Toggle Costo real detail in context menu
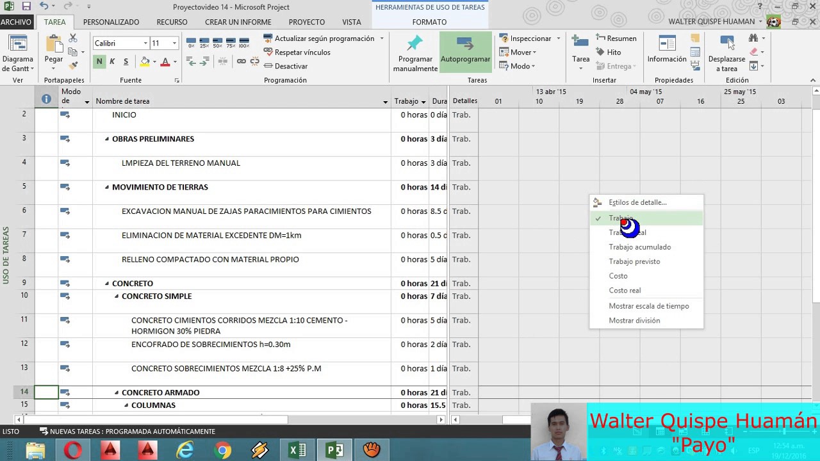 tap(646, 290)
